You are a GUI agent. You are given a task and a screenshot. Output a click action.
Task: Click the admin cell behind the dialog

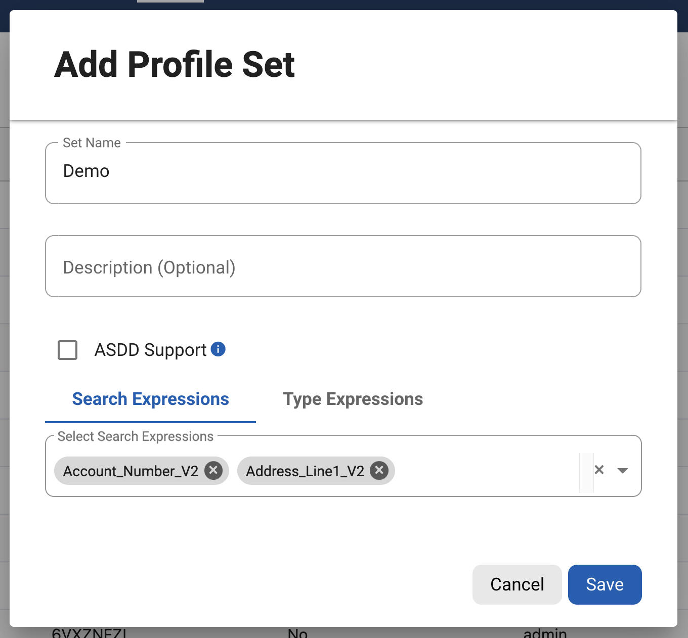[545, 633]
